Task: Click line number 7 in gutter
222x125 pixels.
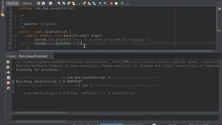Action: [x=10, y=32]
